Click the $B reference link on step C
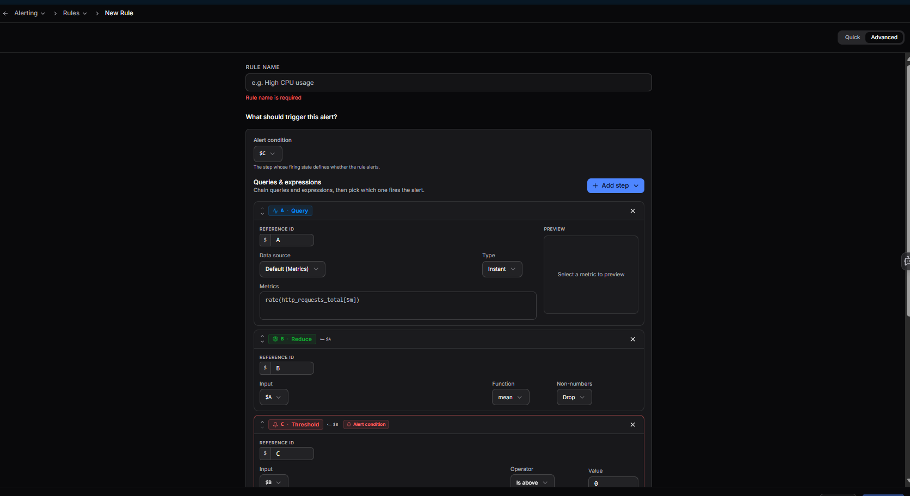Image resolution: width=910 pixels, height=496 pixels. coord(333,425)
